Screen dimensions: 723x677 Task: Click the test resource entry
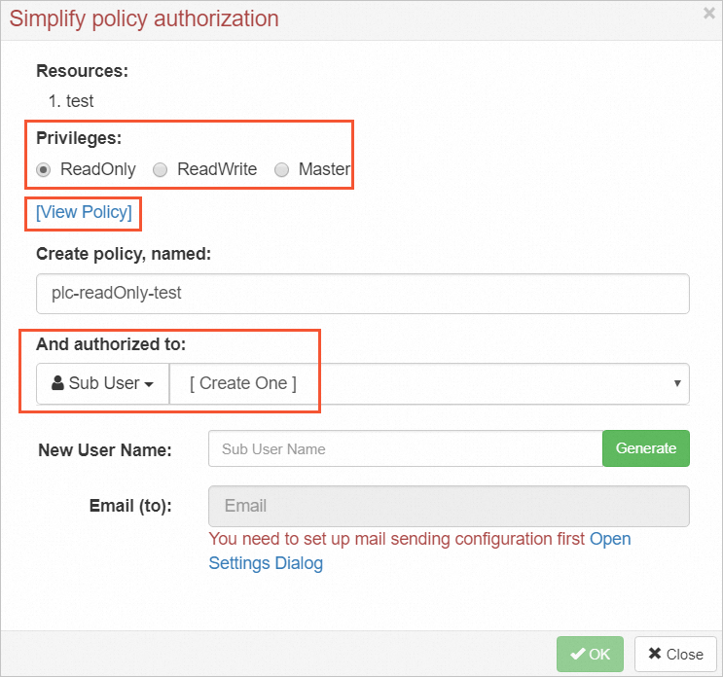tap(80, 100)
